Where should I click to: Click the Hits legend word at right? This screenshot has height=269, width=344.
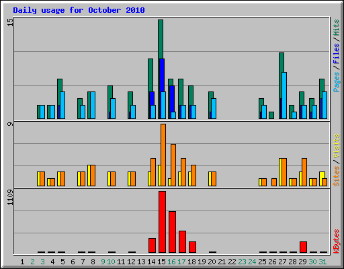click(x=337, y=28)
